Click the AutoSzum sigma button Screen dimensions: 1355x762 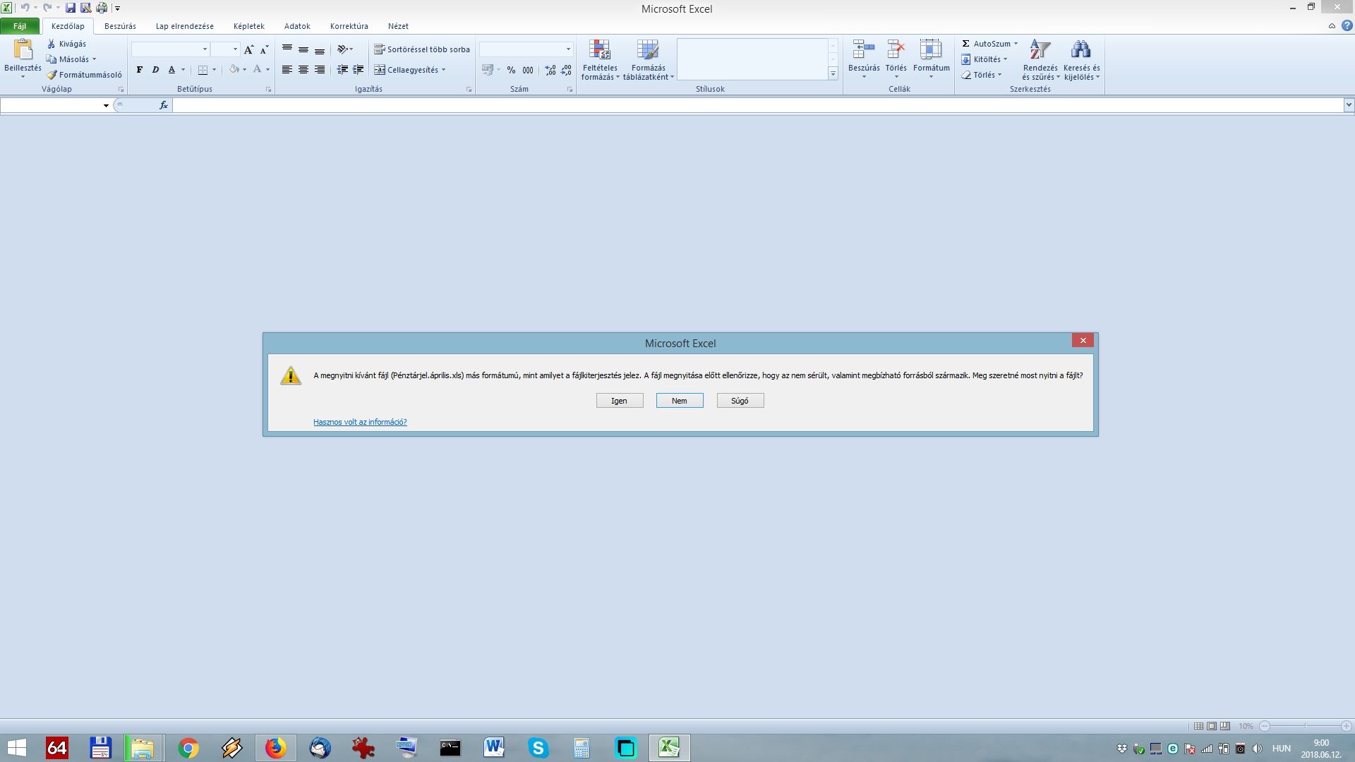point(985,44)
